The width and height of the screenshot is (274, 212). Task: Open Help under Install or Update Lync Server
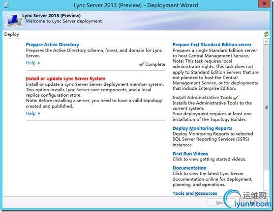[x=31, y=113]
